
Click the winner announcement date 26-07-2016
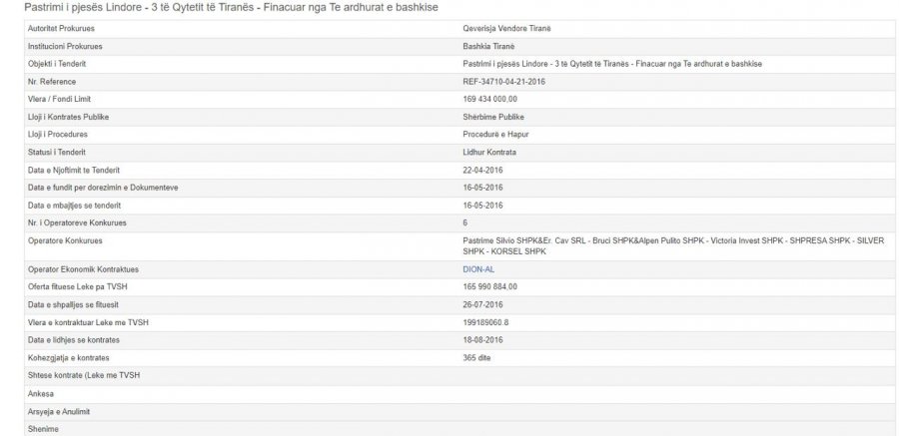pyautogui.click(x=469, y=304)
